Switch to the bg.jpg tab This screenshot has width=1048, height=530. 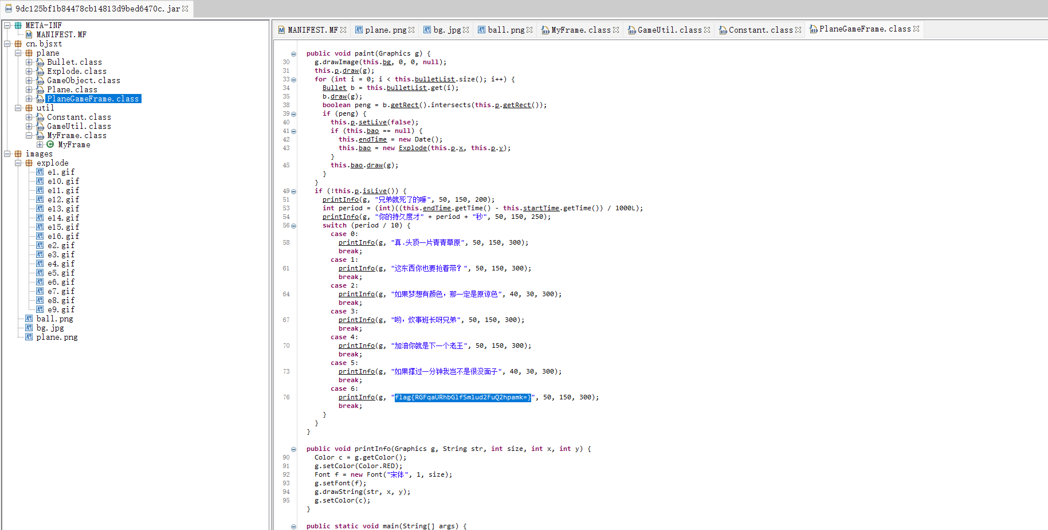(x=446, y=30)
